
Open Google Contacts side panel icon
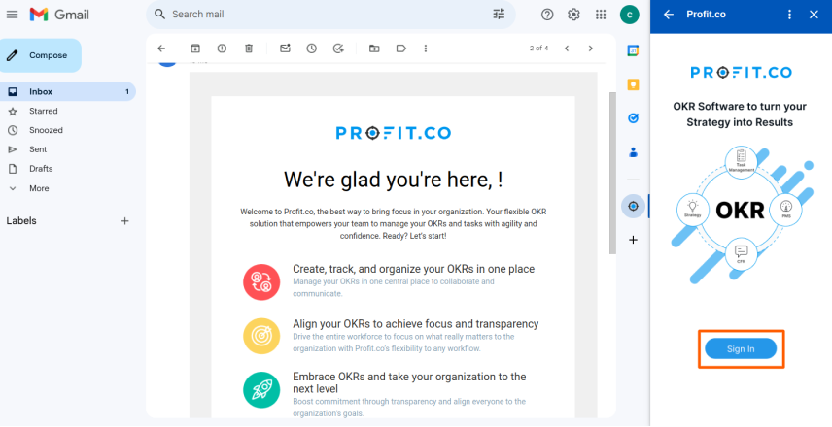(x=633, y=152)
